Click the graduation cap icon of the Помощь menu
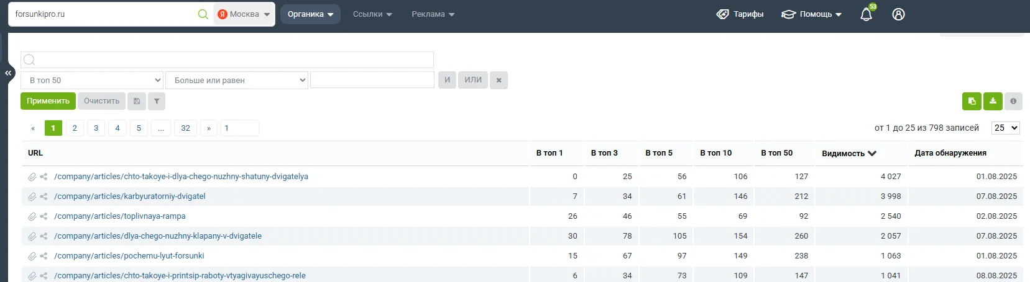This screenshot has height=282, width=1030. click(x=788, y=14)
